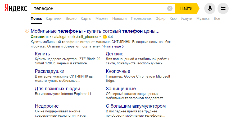Expand snippet with Читать ещё

coord(113,46)
